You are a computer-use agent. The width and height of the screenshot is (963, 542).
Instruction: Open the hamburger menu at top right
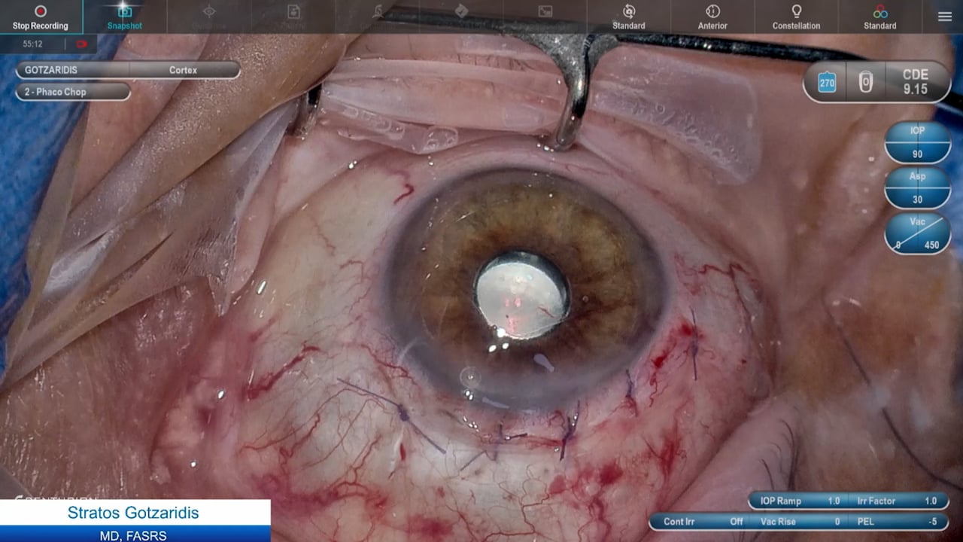[946, 17]
